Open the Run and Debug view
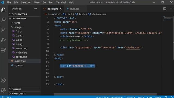This screenshot has width=174, height=98. tap(3, 40)
